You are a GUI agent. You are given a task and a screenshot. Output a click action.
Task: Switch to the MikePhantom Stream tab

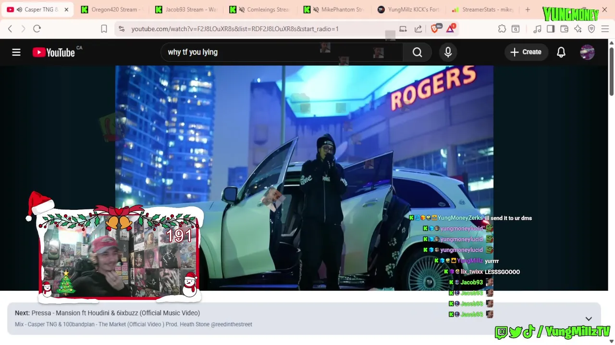point(334,10)
